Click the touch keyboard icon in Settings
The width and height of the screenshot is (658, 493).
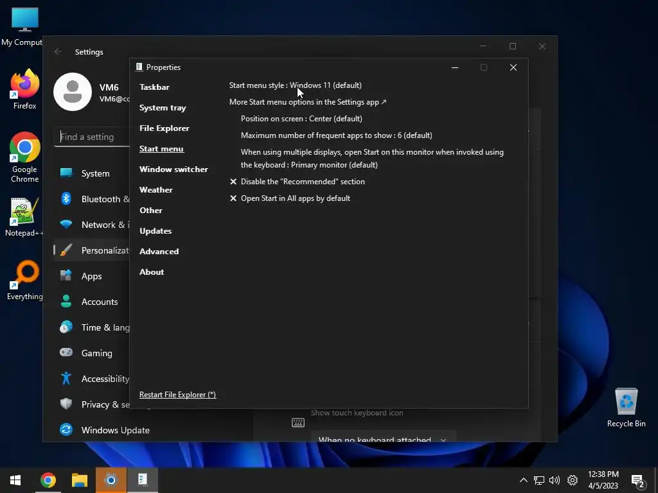[298, 422]
